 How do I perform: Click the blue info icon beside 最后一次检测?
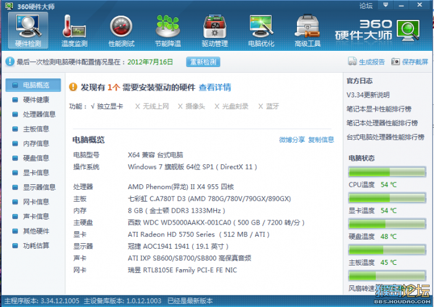[x=10, y=61]
